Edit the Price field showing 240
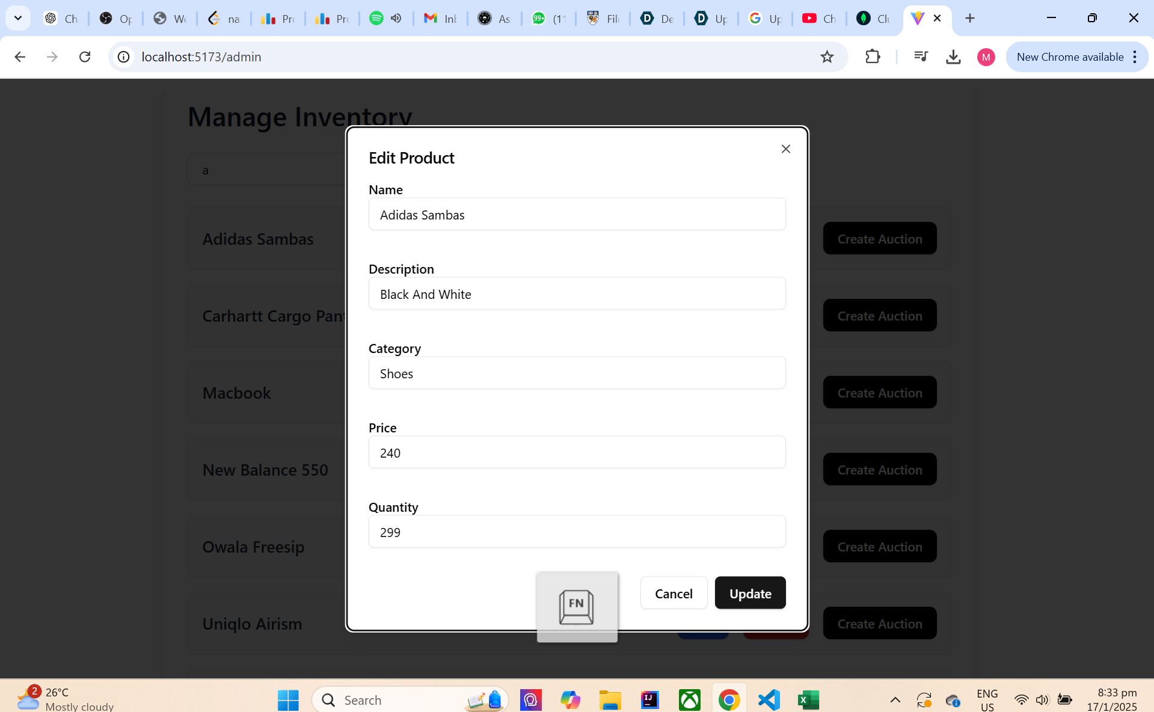 (x=577, y=452)
